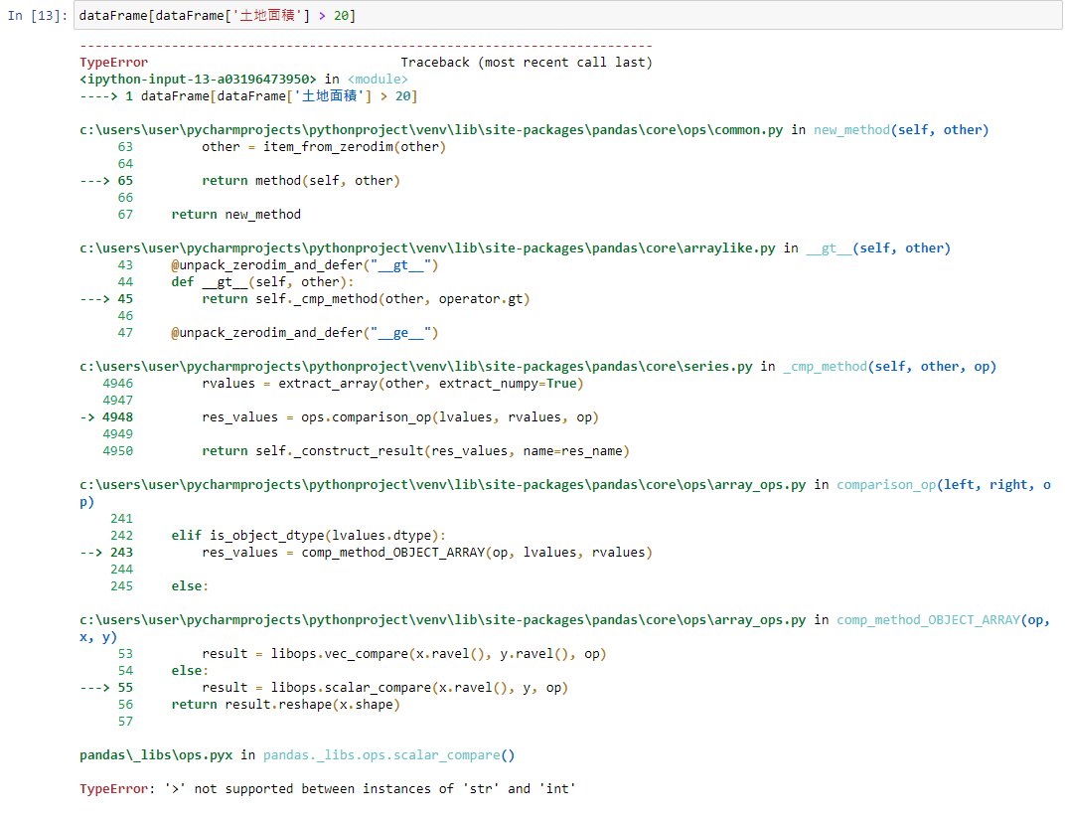Image resolution: width=1065 pixels, height=821 pixels.
Task: Click the __gt__ function name in header
Action: [829, 248]
